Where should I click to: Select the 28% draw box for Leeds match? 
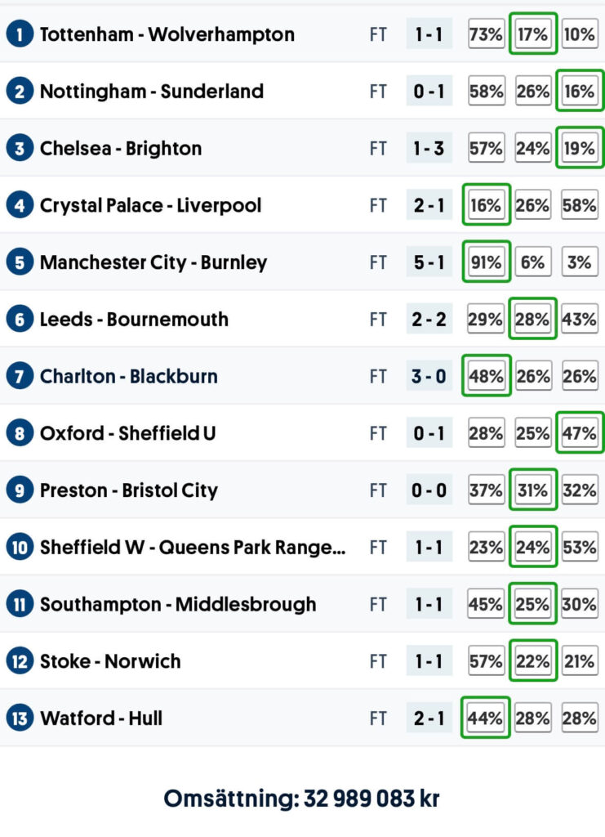[532, 320]
